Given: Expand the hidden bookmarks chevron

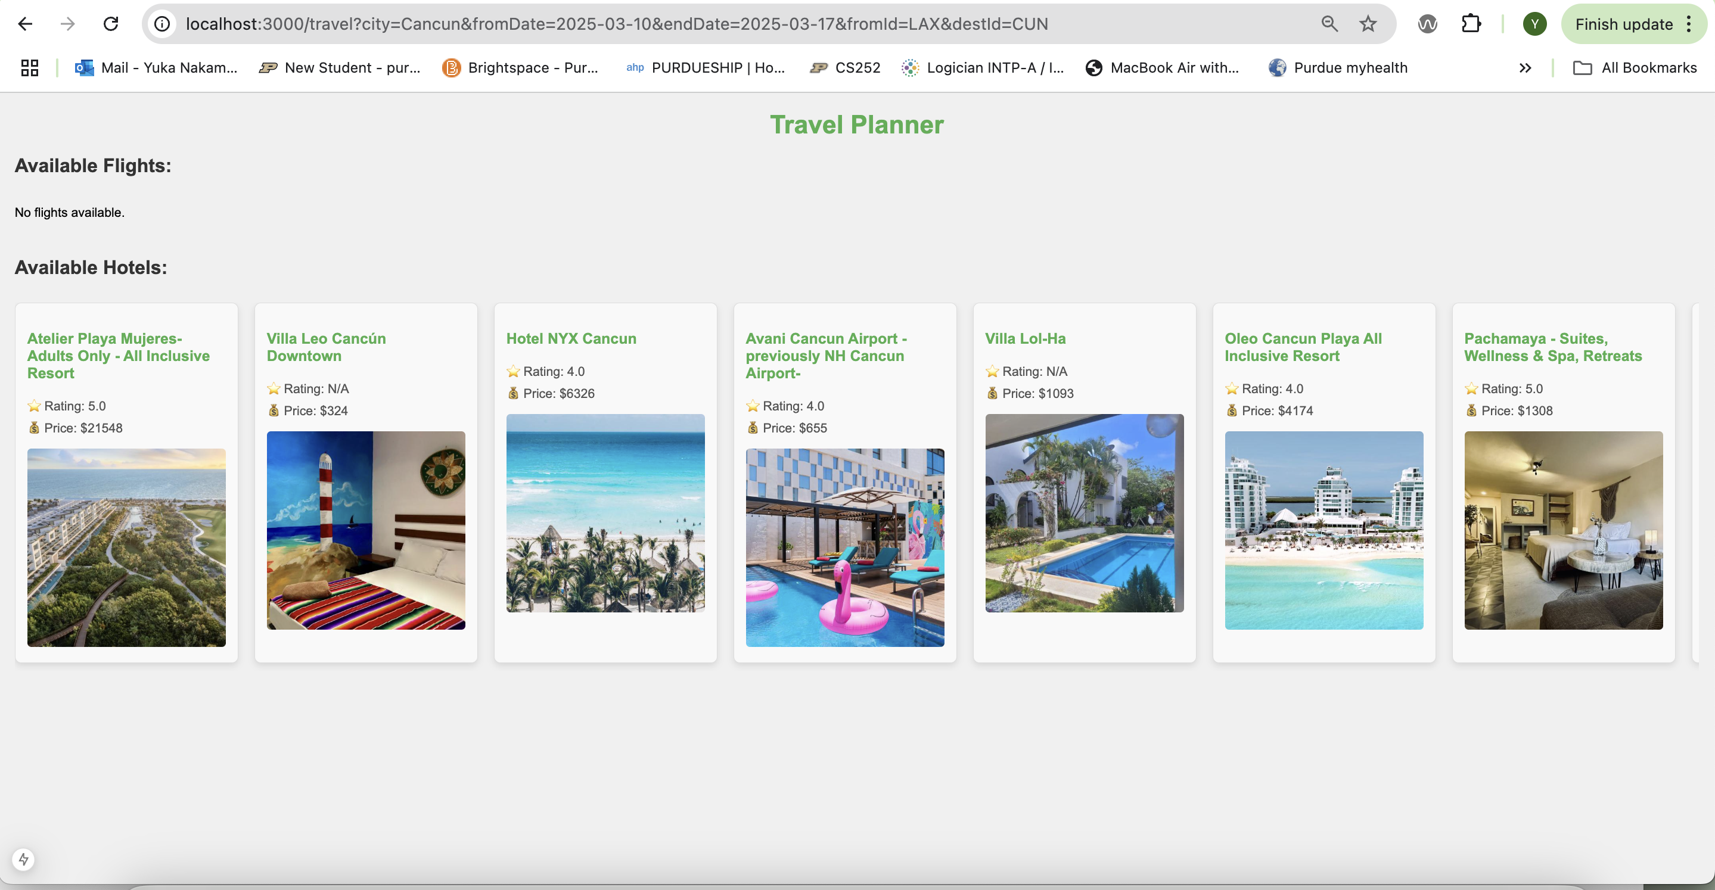Looking at the screenshot, I should point(1524,67).
